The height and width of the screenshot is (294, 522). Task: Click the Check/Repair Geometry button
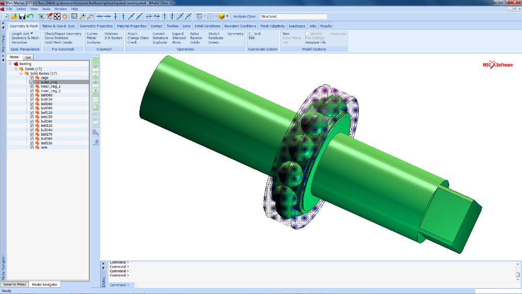63,34
